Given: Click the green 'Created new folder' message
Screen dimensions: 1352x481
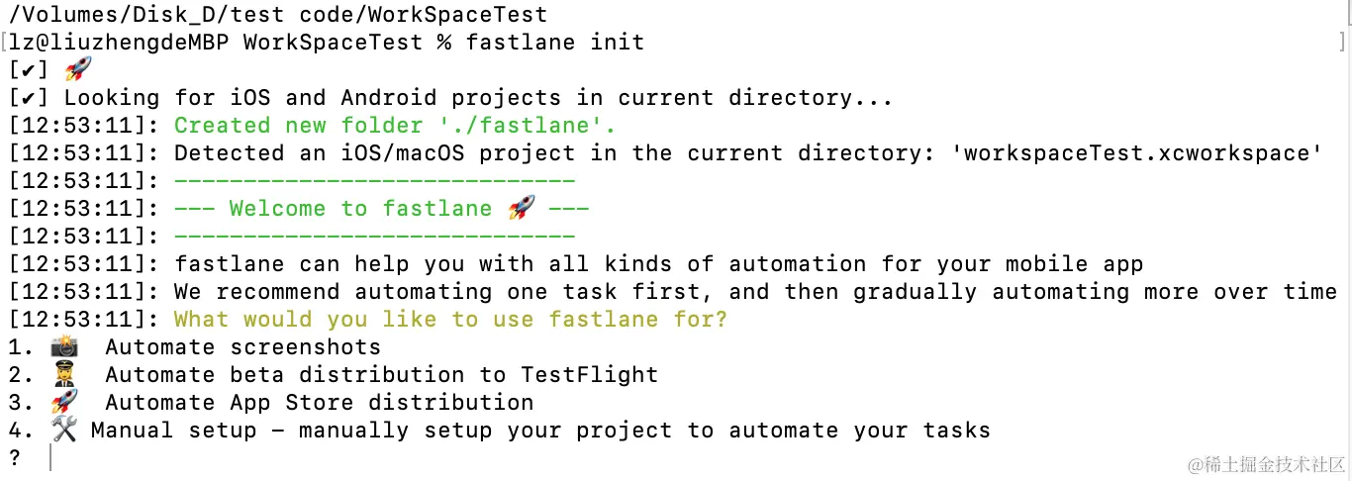Looking at the screenshot, I should [395, 126].
